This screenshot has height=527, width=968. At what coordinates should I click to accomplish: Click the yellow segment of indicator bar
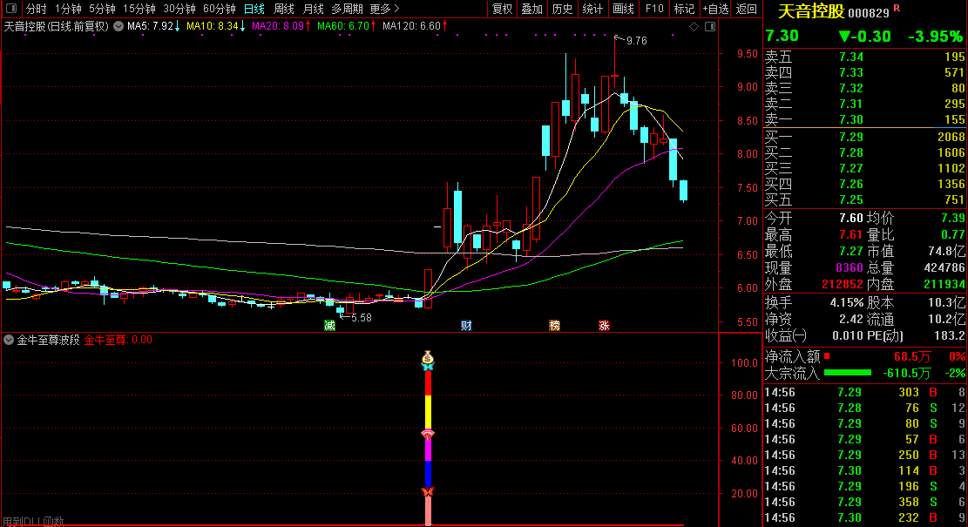tap(428, 411)
